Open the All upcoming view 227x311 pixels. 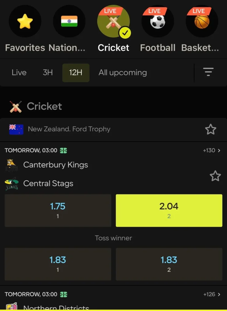[x=123, y=72]
